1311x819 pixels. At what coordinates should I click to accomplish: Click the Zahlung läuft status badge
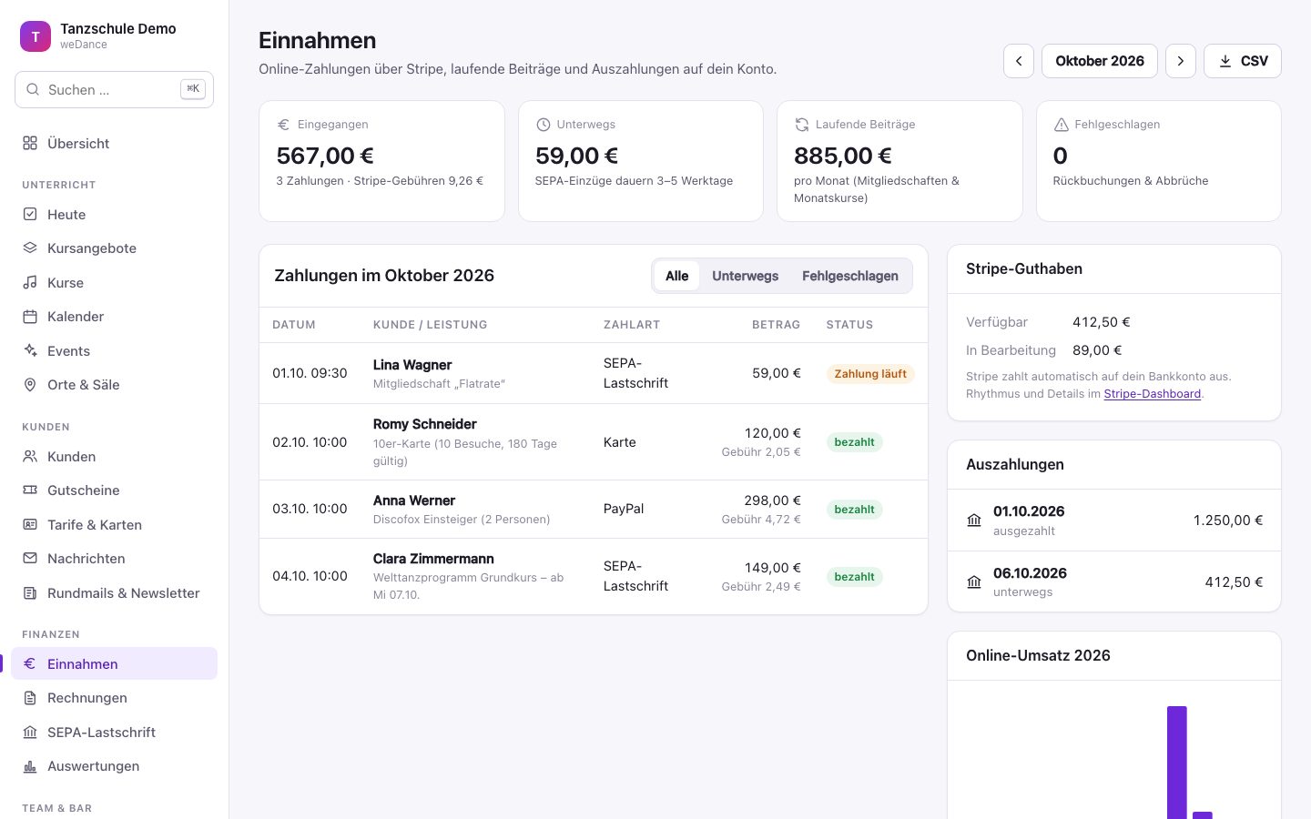click(870, 374)
